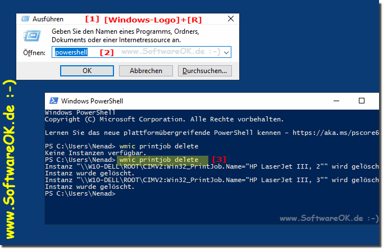The height and width of the screenshot is (249, 383).
Task: Click the 'Öffnen:' label in Run dialog
Action: point(34,52)
